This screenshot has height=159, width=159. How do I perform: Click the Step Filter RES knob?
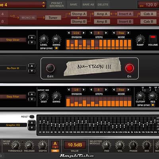[153, 96]
